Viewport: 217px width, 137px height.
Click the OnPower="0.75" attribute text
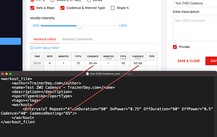(125, 109)
